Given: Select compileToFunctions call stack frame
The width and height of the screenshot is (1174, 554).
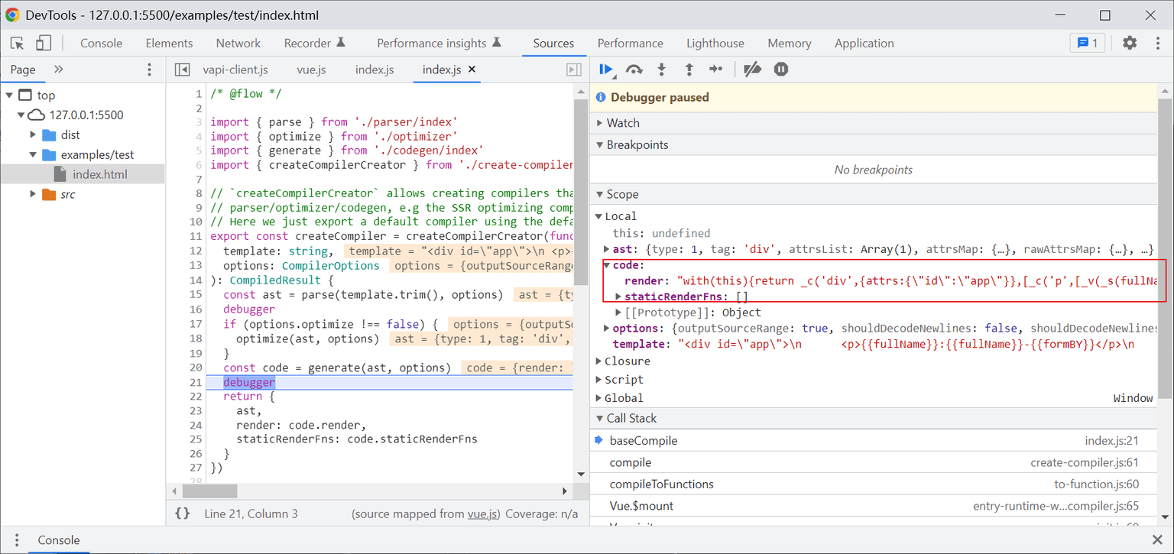Looking at the screenshot, I should pyautogui.click(x=874, y=484).
